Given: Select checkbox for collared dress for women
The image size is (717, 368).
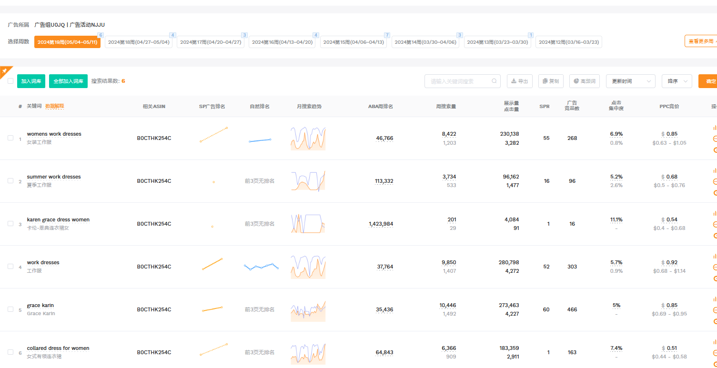Looking at the screenshot, I should 10,352.
